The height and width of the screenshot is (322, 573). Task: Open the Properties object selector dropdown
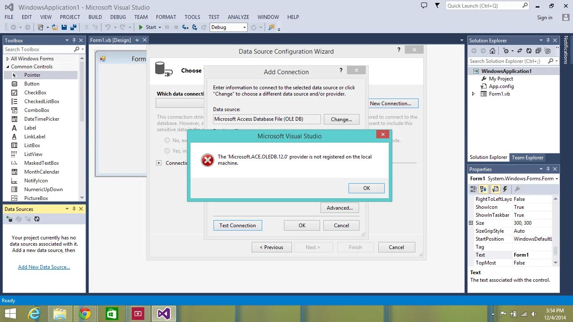[x=557, y=179]
